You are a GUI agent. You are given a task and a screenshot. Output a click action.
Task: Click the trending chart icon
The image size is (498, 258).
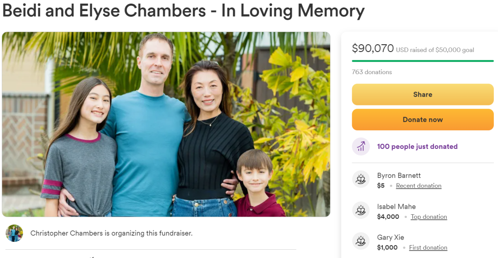pyautogui.click(x=361, y=147)
